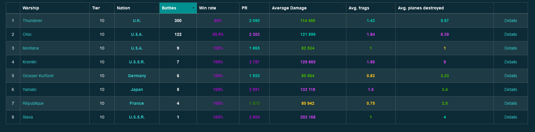Open the Thunderer warship link
Viewport: 535px width, 132px height.
click(x=32, y=21)
